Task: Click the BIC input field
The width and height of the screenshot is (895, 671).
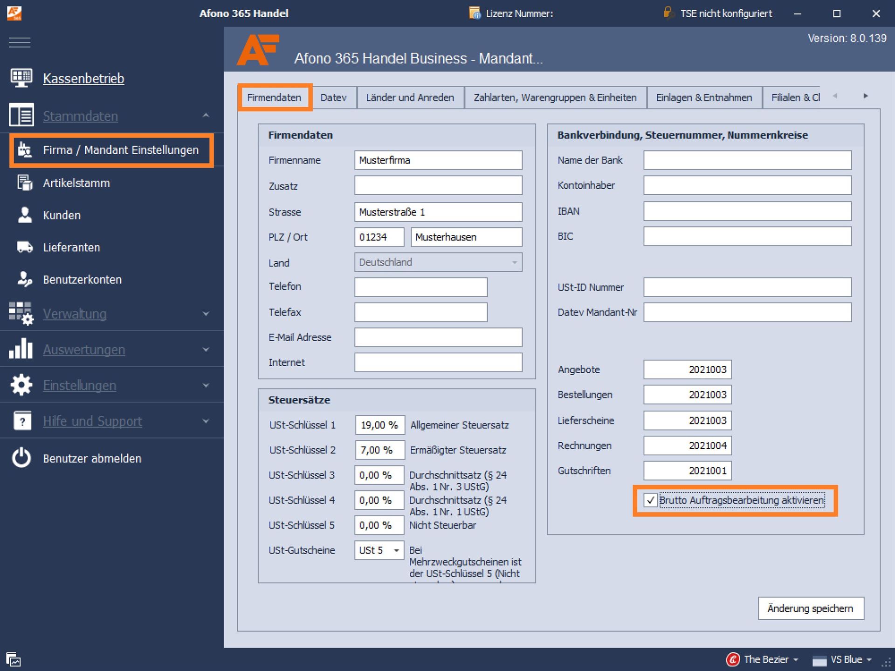Action: point(747,236)
